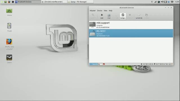180x101 pixels.
Task: Click the download arrow in status bar
Action: coord(155,64)
